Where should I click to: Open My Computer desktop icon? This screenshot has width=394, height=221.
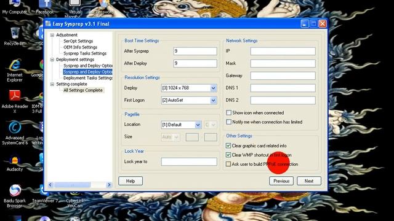(14, 7)
